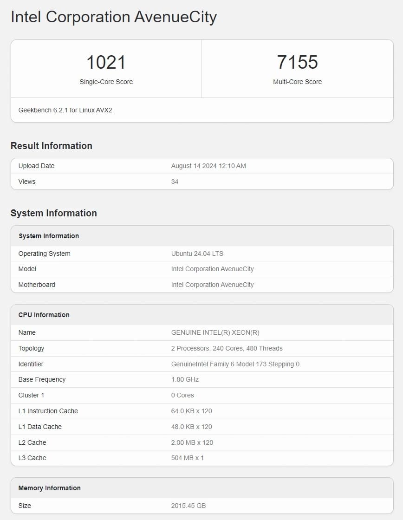Screen dimensions: 403x520
Task: Click the Single-Core Score label
Action: 106,82
